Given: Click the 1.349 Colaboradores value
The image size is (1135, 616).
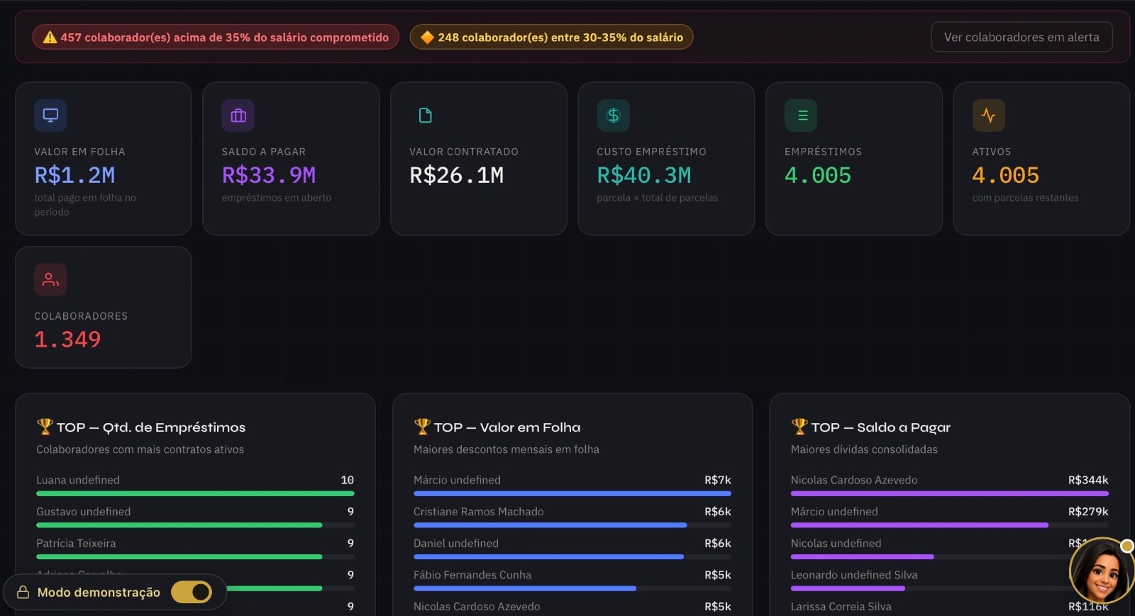Looking at the screenshot, I should coord(67,340).
